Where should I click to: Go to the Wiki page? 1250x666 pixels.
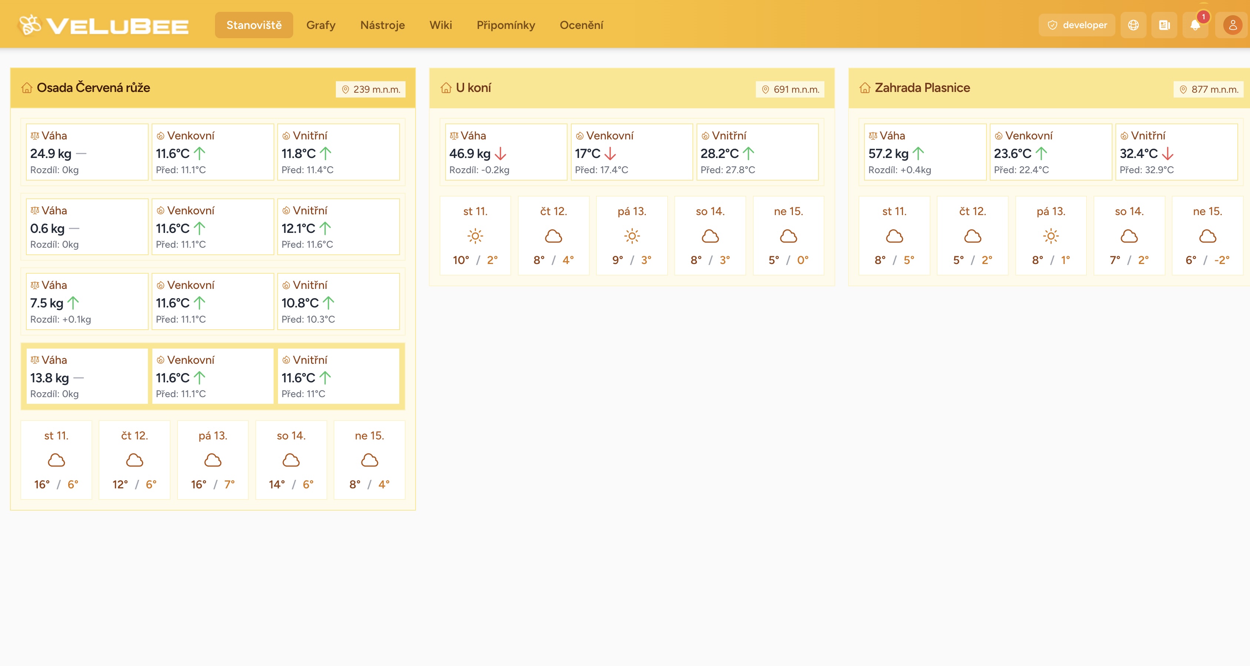441,25
